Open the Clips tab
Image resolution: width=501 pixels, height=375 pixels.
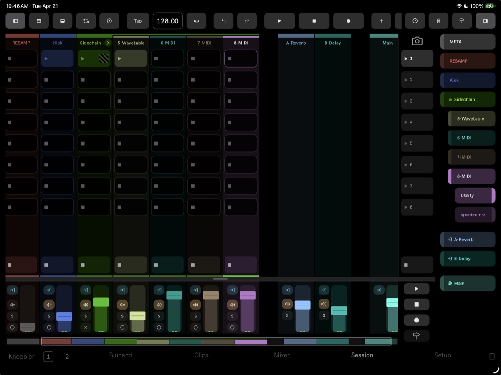tap(201, 355)
